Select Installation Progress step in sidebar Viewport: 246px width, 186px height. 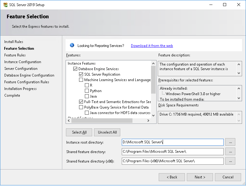tap(20, 89)
